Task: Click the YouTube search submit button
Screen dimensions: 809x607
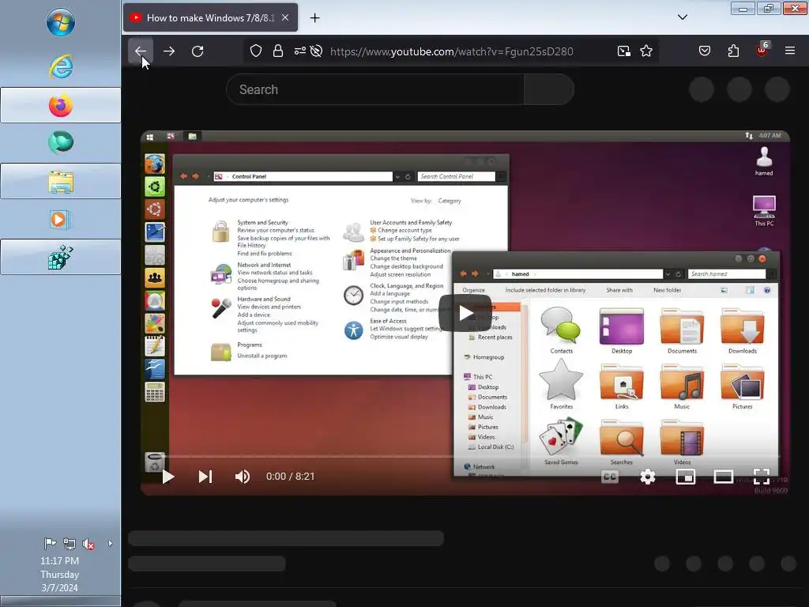Action: 549,89
